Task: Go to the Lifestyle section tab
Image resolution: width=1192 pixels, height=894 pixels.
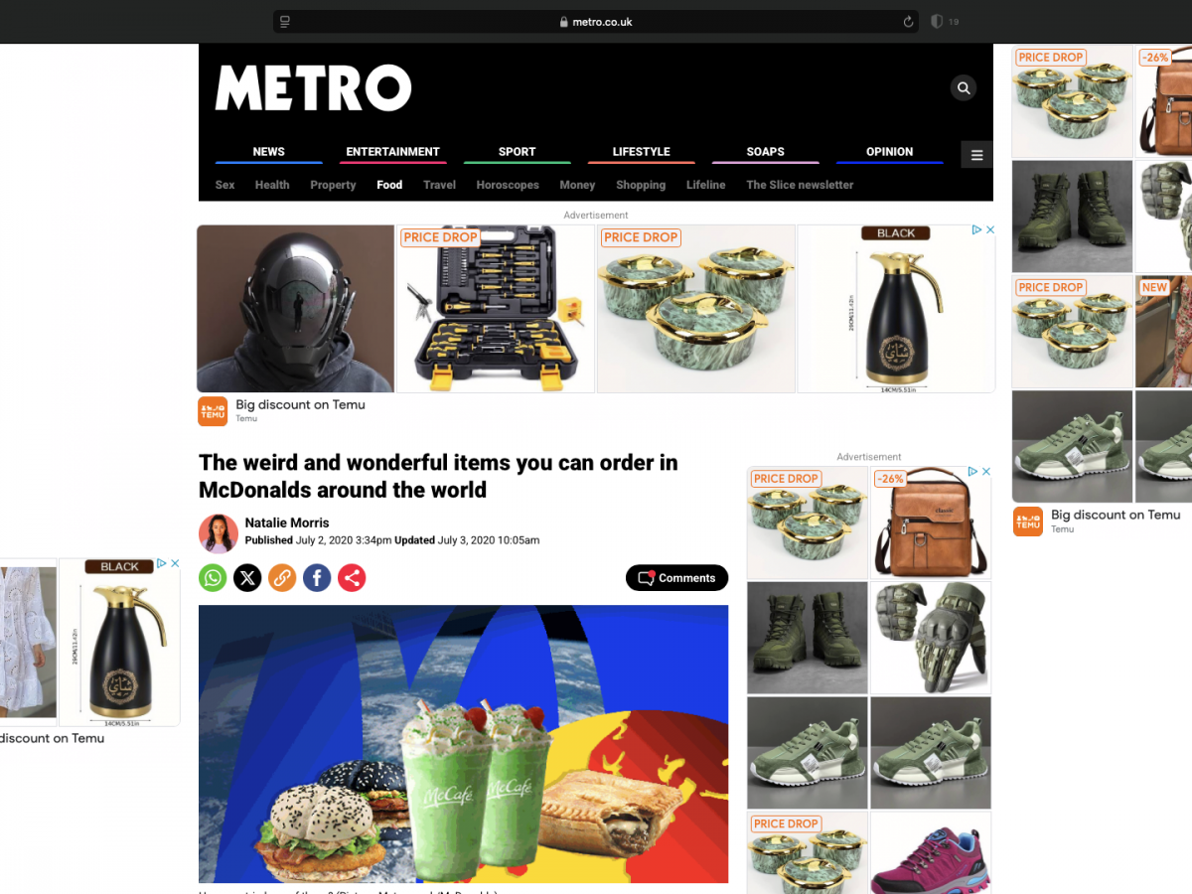Action: [641, 152]
